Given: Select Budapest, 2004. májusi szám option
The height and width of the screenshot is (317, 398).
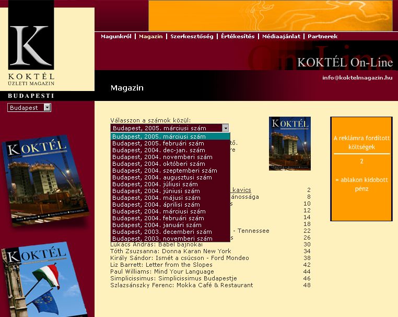Looking at the screenshot, I should coord(170,198).
